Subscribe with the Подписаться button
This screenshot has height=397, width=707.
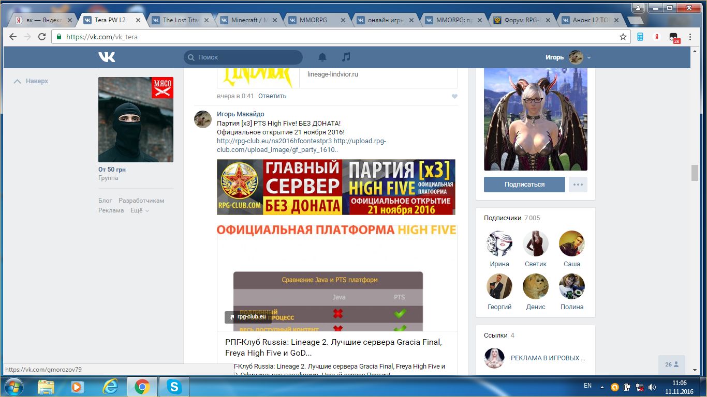(524, 185)
